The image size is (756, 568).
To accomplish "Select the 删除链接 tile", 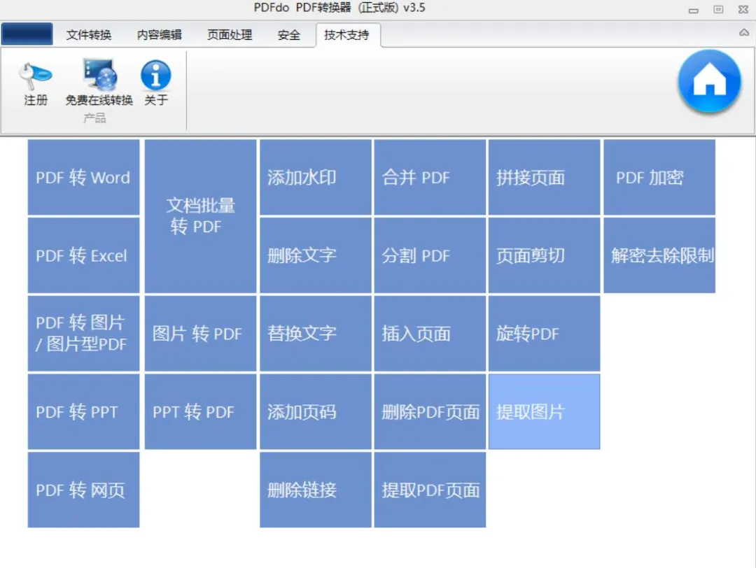I will pos(316,490).
